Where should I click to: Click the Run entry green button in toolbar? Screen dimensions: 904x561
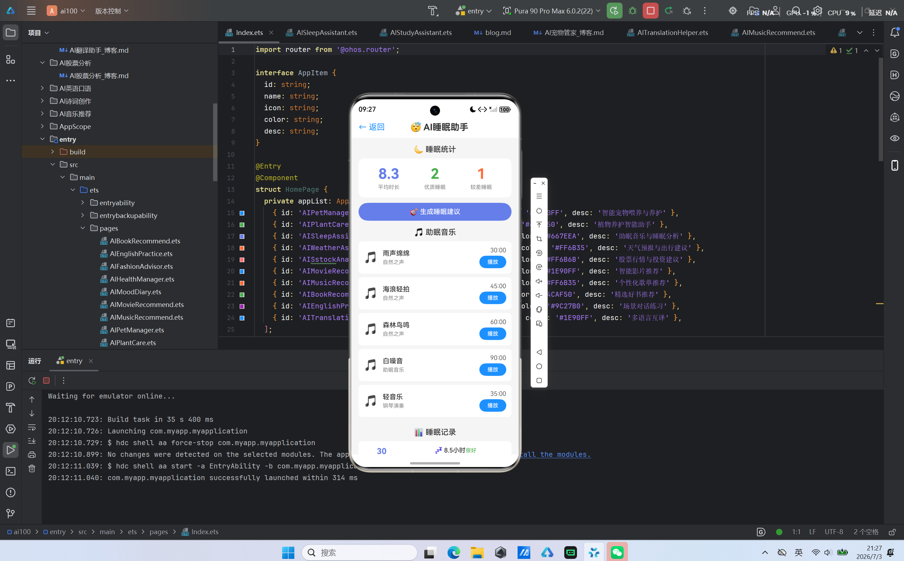point(614,11)
